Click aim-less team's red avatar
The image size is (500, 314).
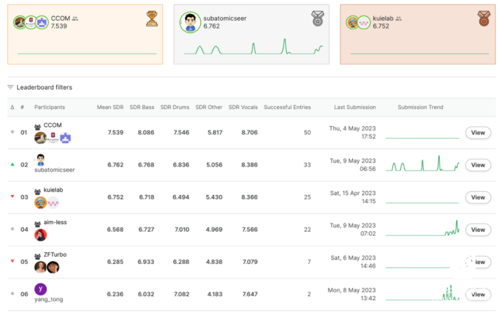(x=40, y=234)
